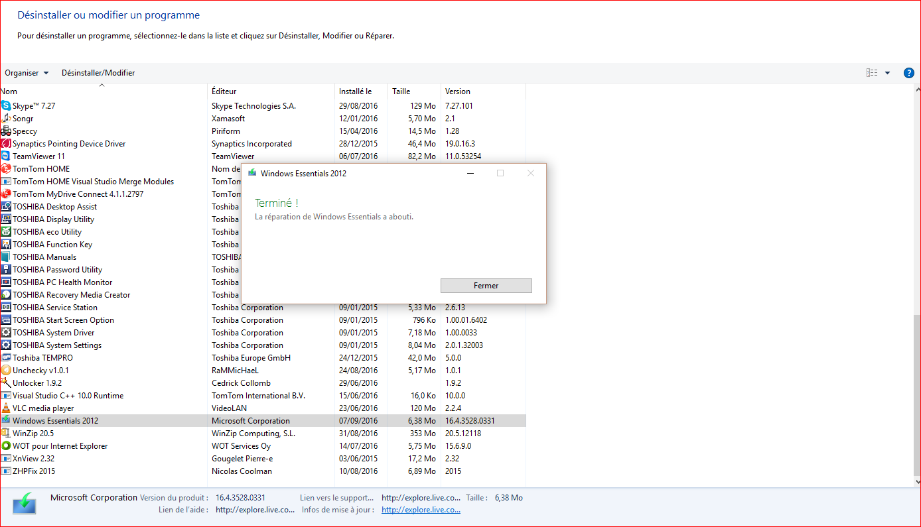Click the WinZip 20.5 icon
Viewport: 921px width, 527px height.
click(6, 434)
